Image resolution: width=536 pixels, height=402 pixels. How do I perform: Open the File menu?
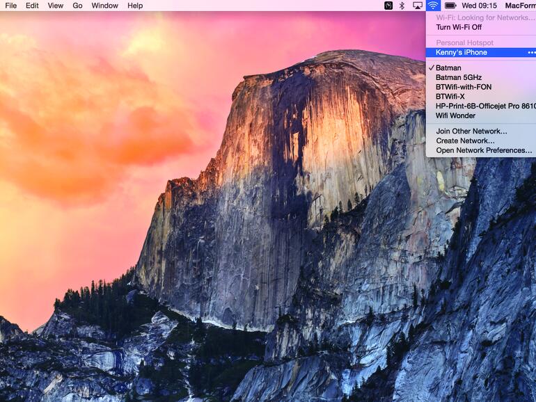[11, 6]
